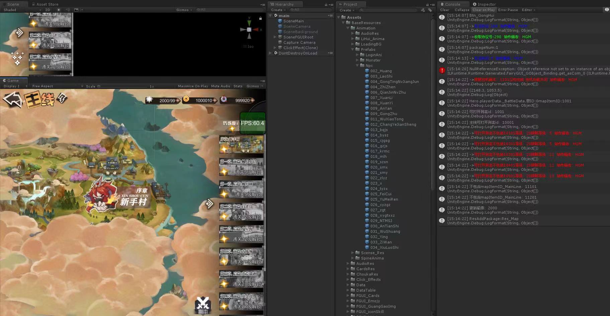
Task: Click plus button next to 2000/99 stamina
Action: pos(178,100)
